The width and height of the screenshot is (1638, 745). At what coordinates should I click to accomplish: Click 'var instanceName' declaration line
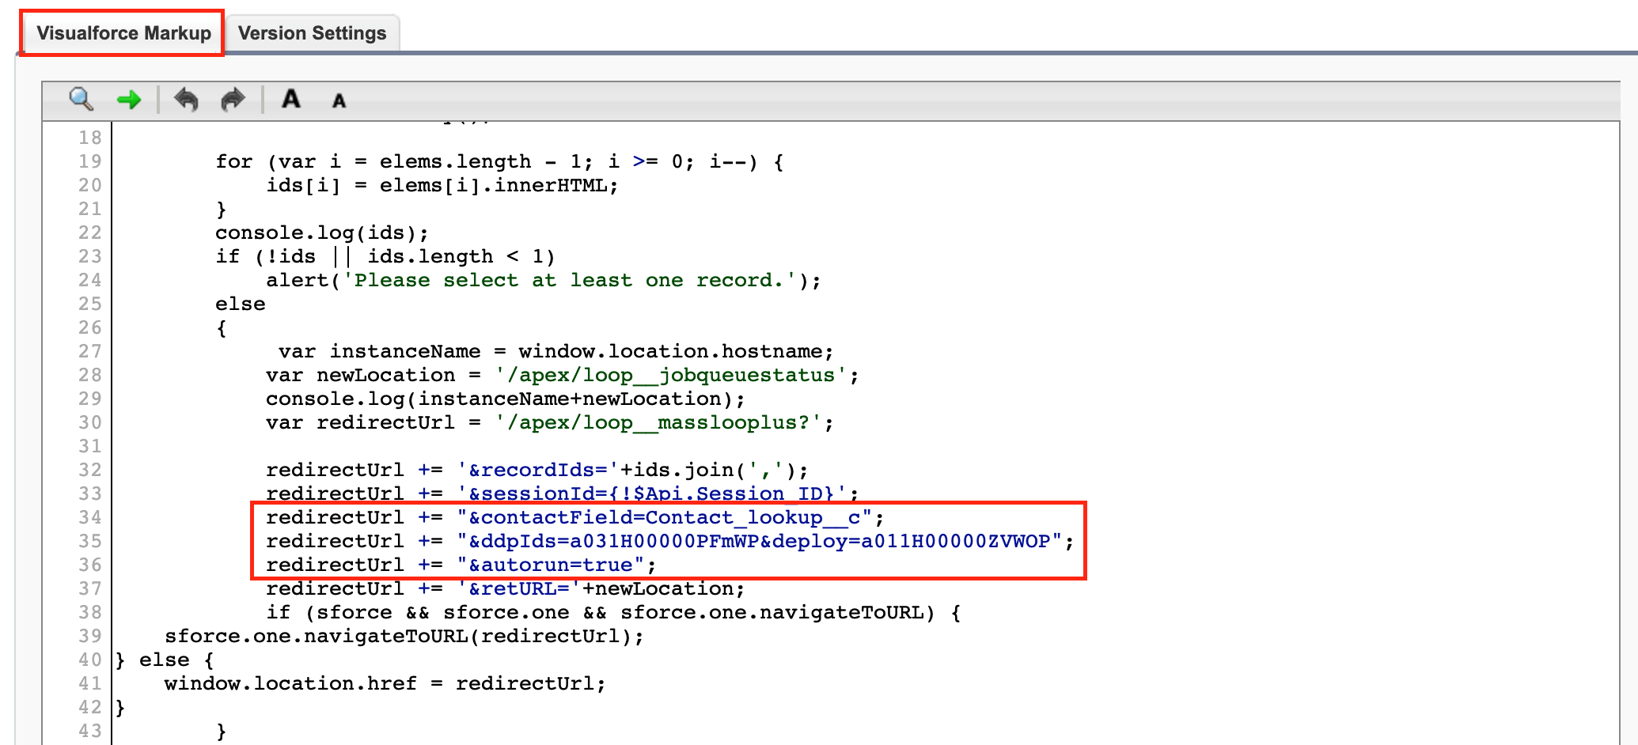555,351
